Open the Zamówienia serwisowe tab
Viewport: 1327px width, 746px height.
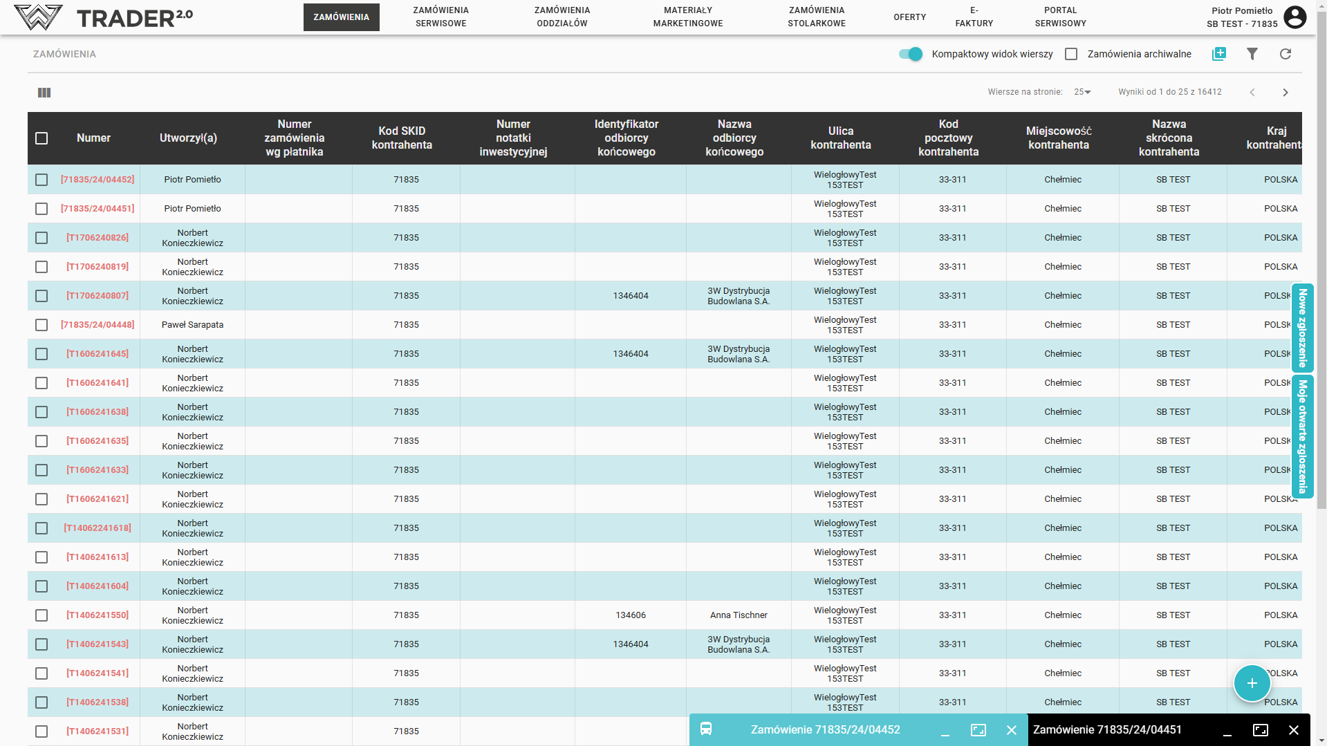coord(440,17)
